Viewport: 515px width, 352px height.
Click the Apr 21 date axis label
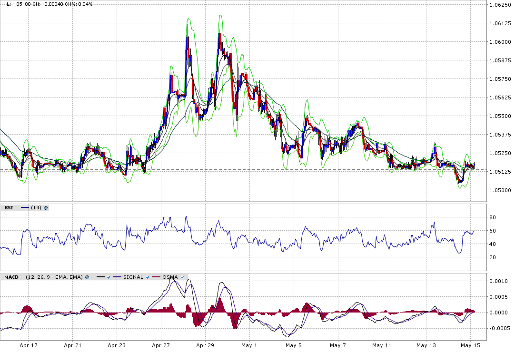pyautogui.click(x=73, y=345)
